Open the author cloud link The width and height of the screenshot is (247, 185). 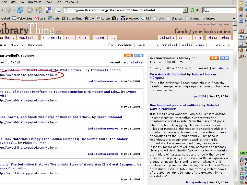click(x=167, y=45)
